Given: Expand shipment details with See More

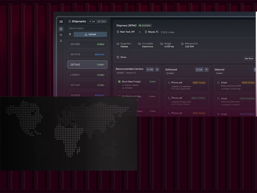Looking at the screenshot, I should [x=250, y=59].
